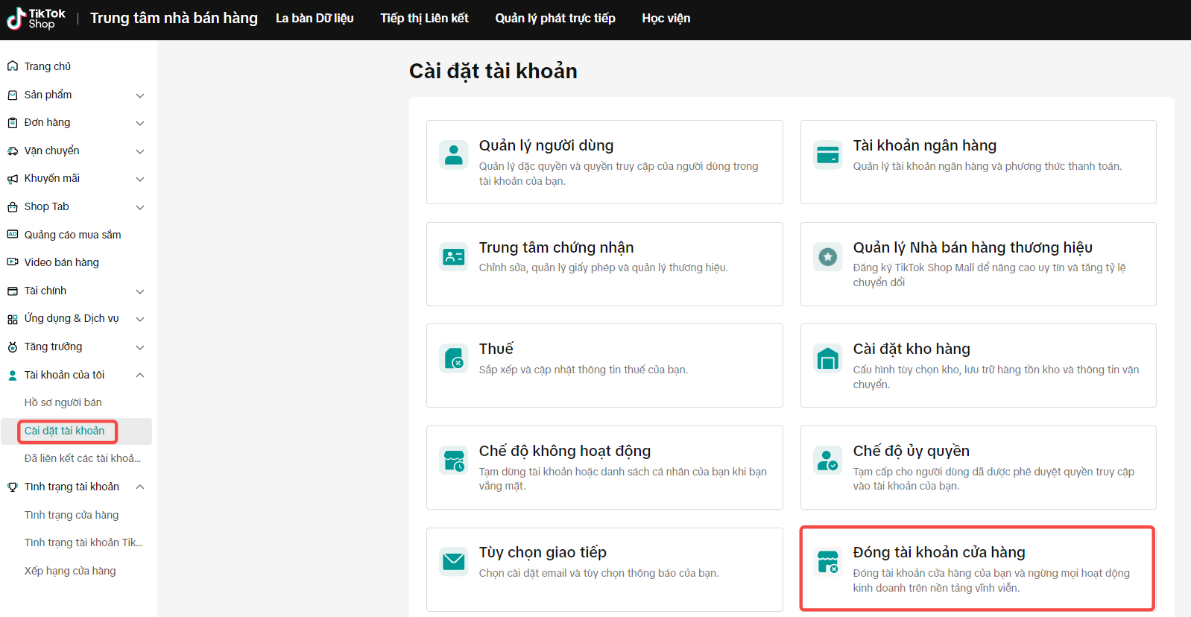Expand the Tài chính menu chevron
The height and width of the screenshot is (617, 1191).
pos(140,291)
